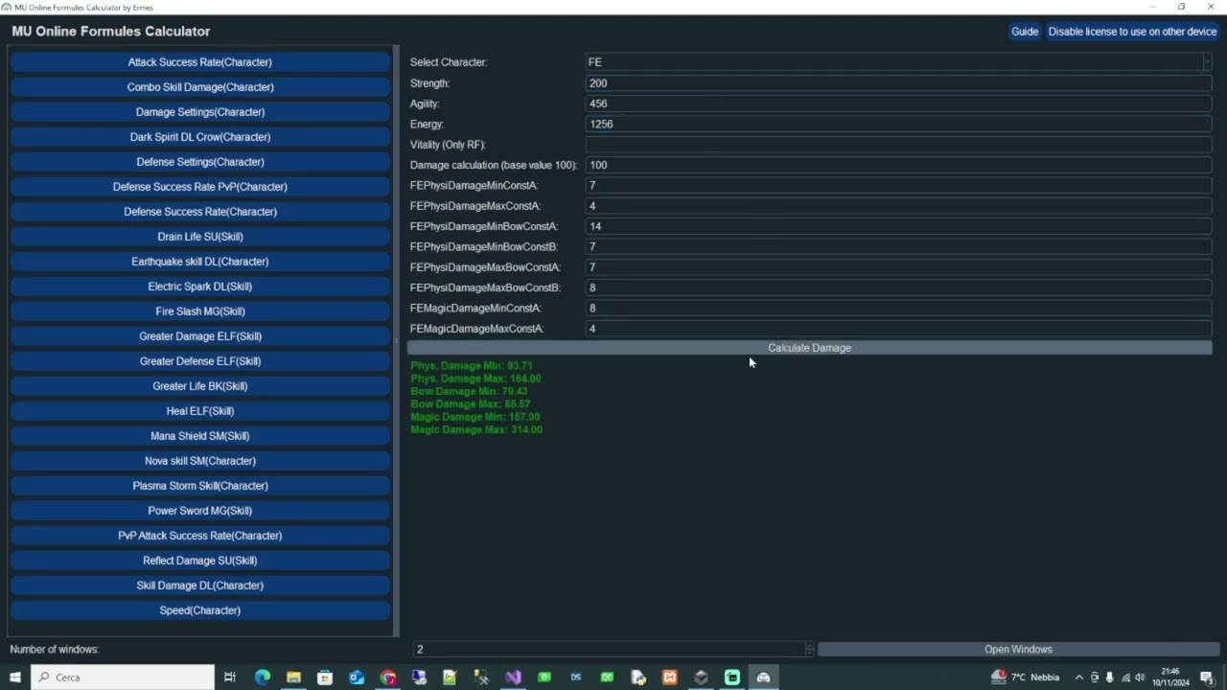Open Speed(Character) calculator

click(200, 610)
